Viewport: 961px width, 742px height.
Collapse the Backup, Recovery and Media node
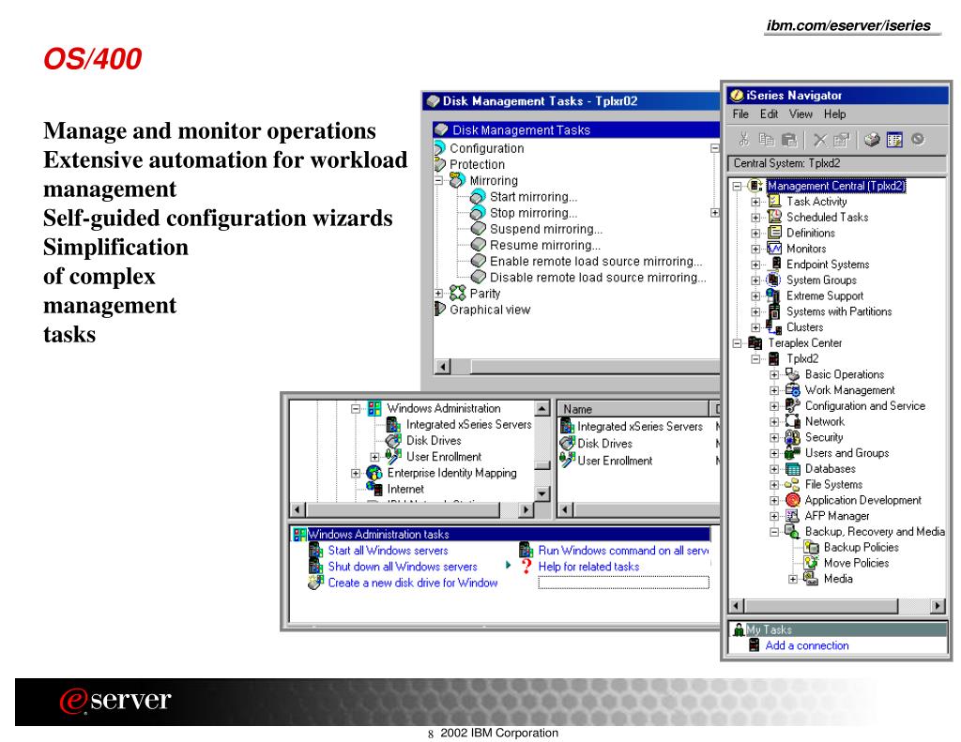click(x=774, y=532)
